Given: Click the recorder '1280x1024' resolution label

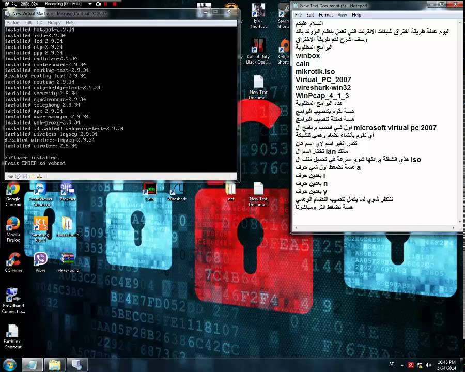Looking at the screenshot, I should click(28, 4).
